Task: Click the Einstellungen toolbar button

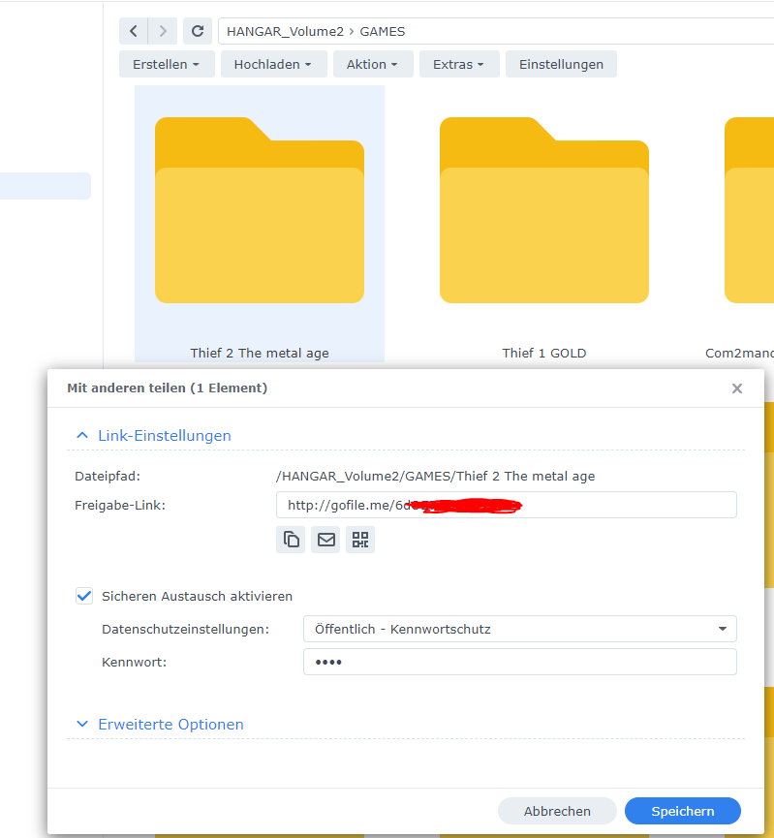Action: 561,64
